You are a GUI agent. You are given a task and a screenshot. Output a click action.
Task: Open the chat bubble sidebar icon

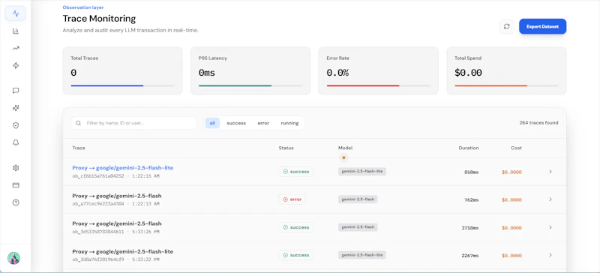tap(16, 91)
